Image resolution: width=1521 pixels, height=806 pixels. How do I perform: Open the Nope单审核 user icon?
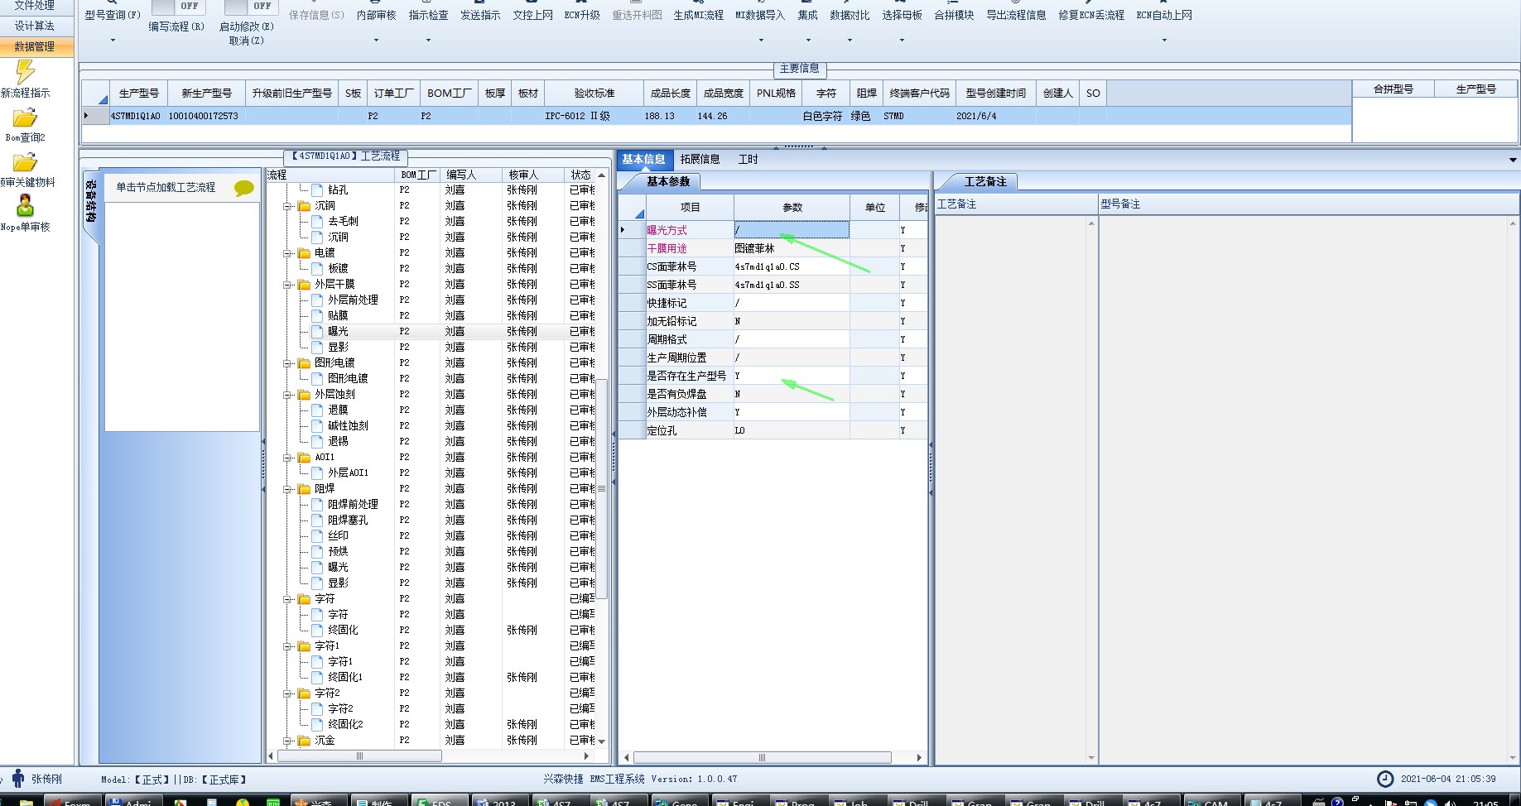tap(25, 205)
